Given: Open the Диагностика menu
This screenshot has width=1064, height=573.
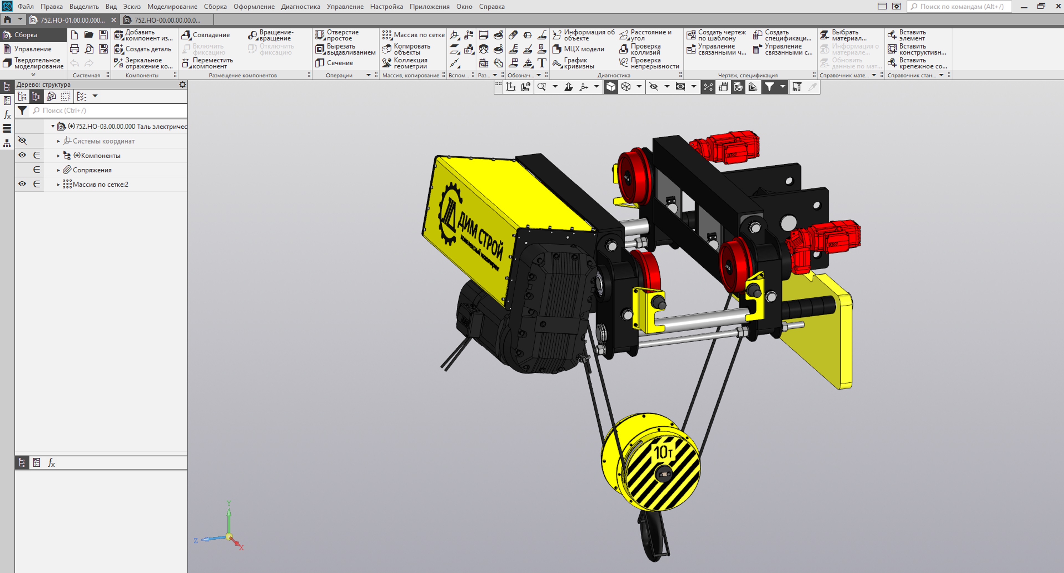Looking at the screenshot, I should pyautogui.click(x=300, y=7).
